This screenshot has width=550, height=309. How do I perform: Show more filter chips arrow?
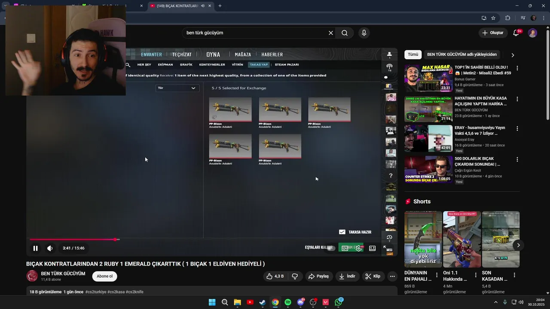click(513, 55)
